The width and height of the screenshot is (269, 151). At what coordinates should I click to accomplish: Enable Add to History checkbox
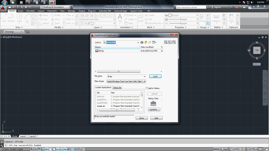147,88
